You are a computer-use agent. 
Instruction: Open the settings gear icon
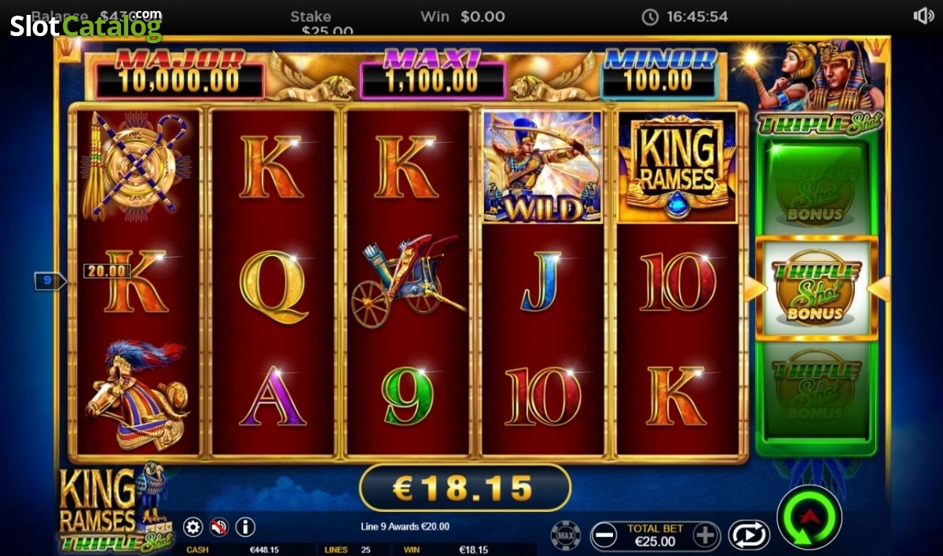click(x=193, y=527)
